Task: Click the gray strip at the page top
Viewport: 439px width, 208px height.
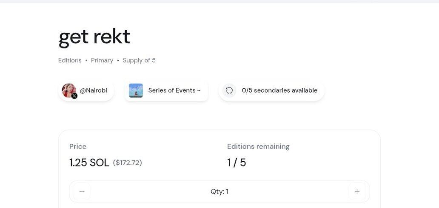Action: [219, 1]
